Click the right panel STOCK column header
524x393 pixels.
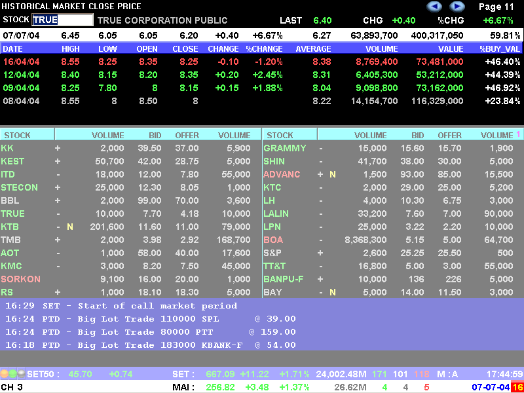(x=280, y=136)
